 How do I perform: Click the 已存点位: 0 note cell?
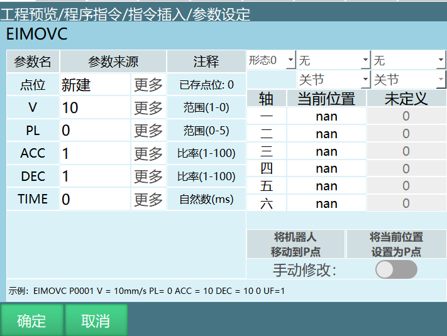tap(206, 85)
